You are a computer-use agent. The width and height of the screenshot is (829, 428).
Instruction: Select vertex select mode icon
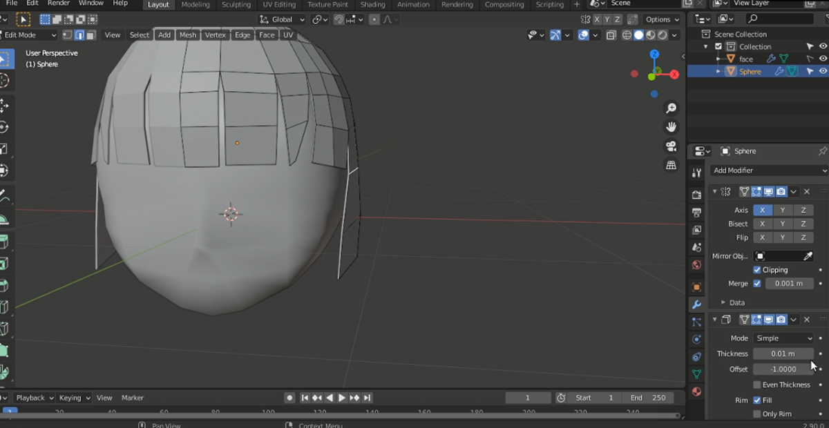pos(68,35)
